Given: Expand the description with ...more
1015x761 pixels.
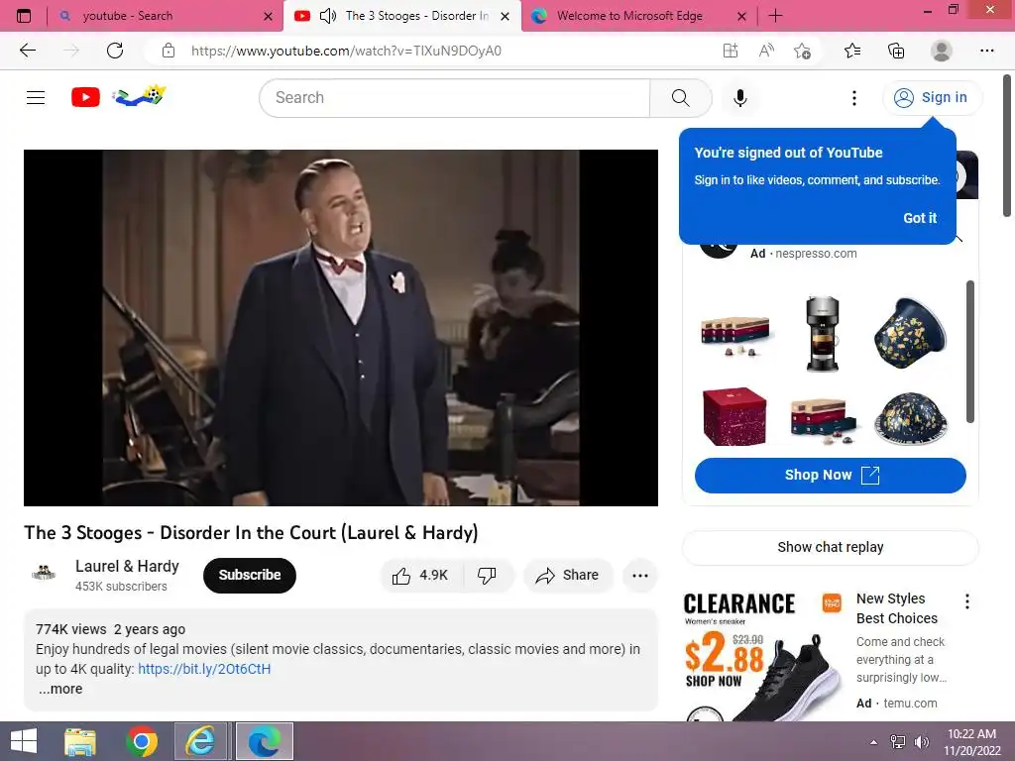Looking at the screenshot, I should 59,690.
